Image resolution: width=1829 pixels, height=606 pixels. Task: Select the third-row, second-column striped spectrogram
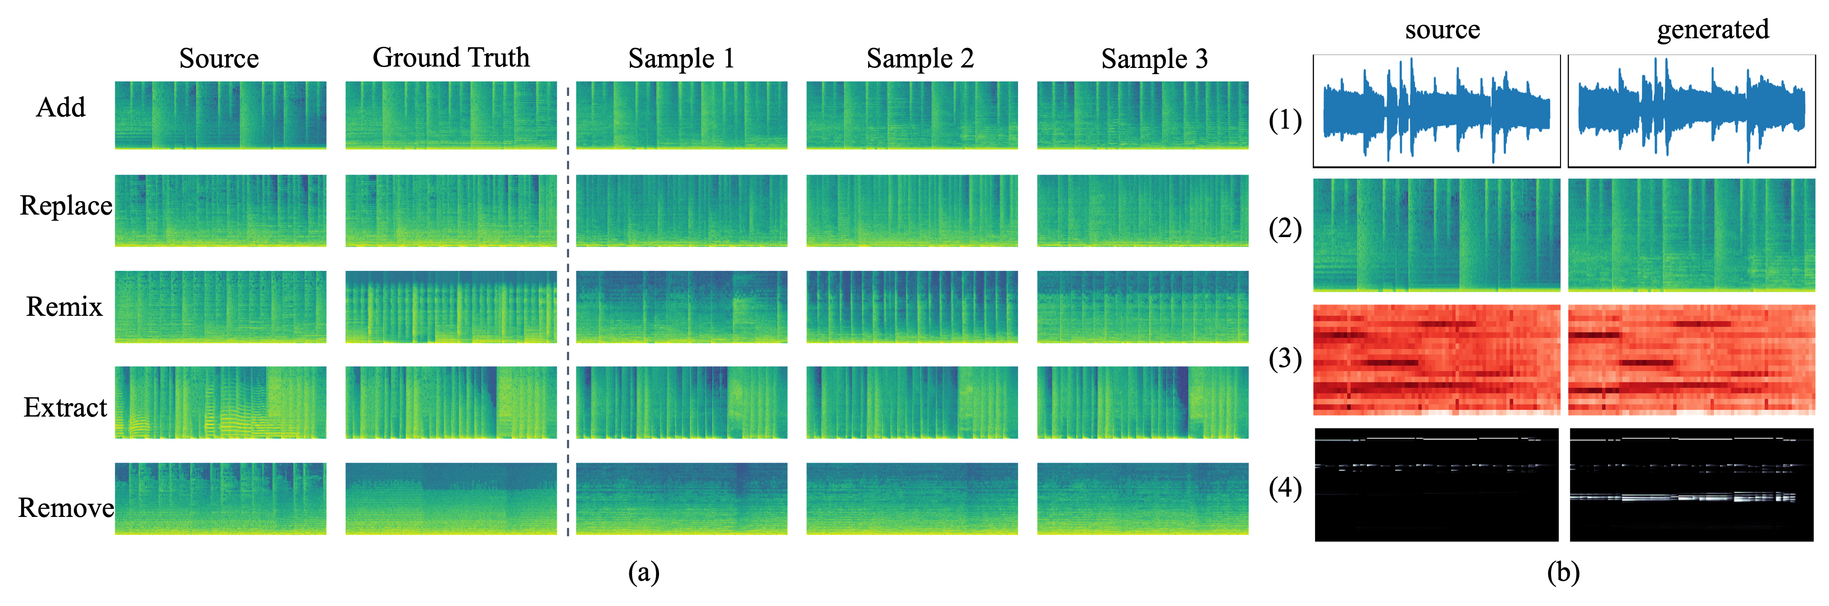[451, 307]
